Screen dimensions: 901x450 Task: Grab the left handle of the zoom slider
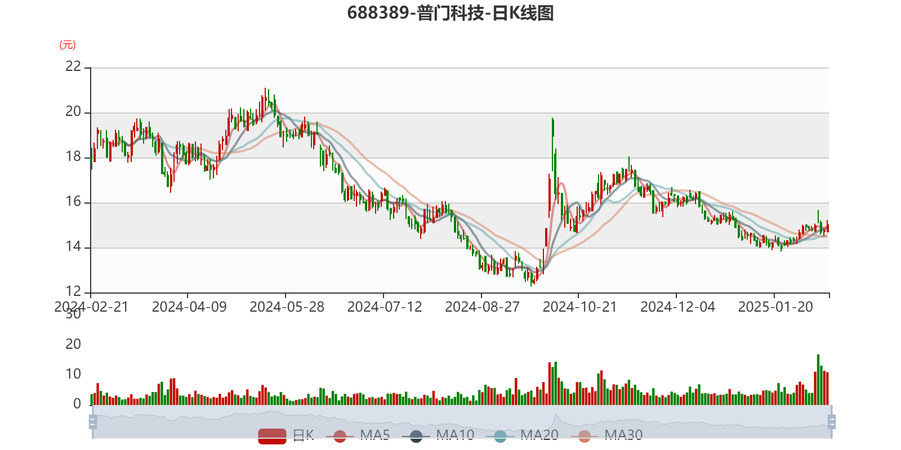click(x=93, y=422)
